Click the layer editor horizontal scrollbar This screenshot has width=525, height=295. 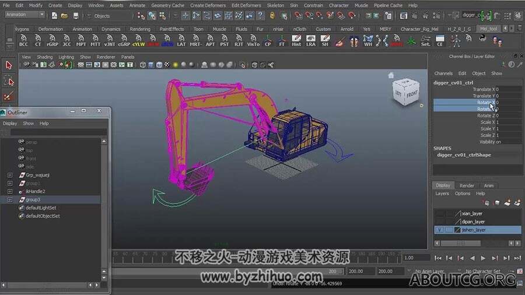coord(460,243)
